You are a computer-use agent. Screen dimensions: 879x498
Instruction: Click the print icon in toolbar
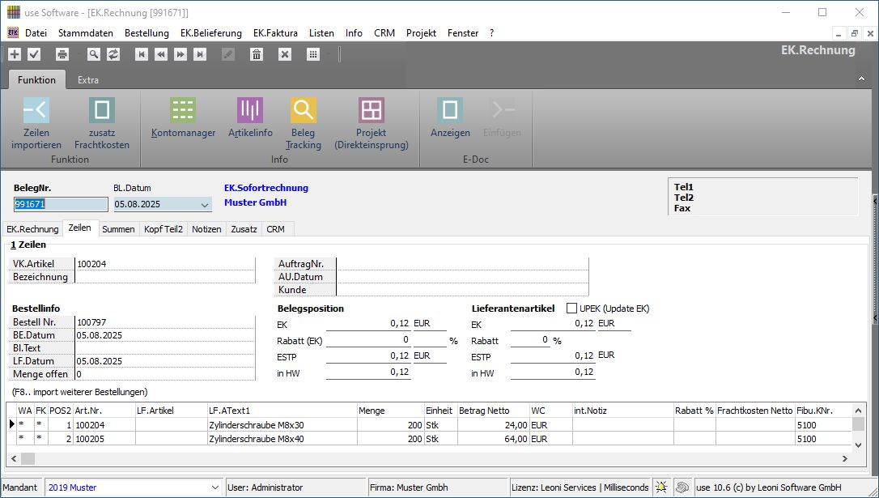(62, 54)
